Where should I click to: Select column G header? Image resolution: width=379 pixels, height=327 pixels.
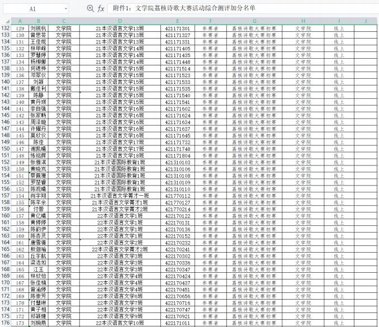click(254, 21)
